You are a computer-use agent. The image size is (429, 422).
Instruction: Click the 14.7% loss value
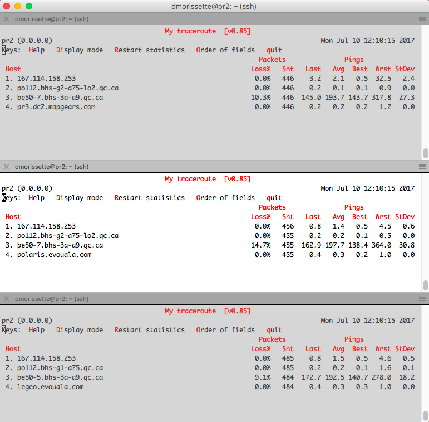261,245
